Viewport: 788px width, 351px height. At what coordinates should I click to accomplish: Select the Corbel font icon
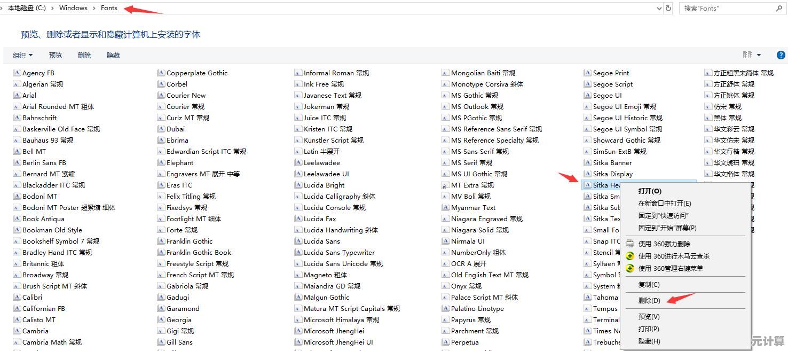(x=161, y=84)
